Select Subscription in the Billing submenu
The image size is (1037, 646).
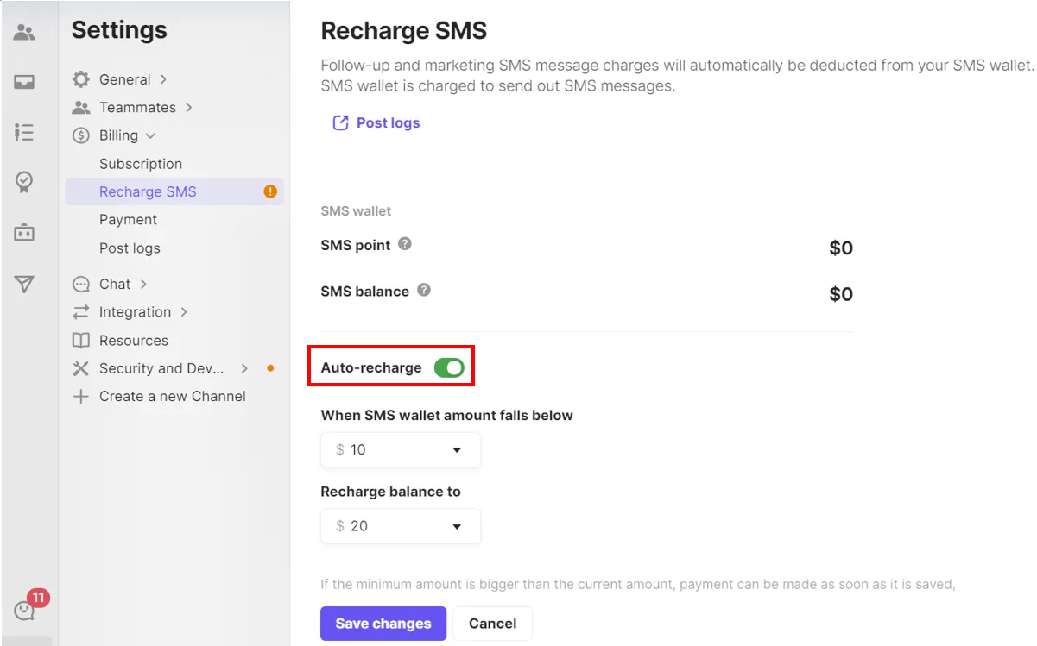pyautogui.click(x=141, y=164)
